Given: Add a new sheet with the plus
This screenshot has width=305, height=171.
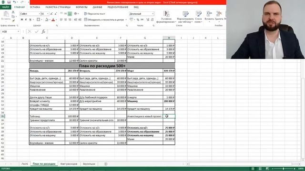Looking at the screenshot, I should 106,164.
